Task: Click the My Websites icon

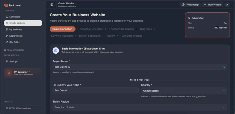Action: point(7,30)
